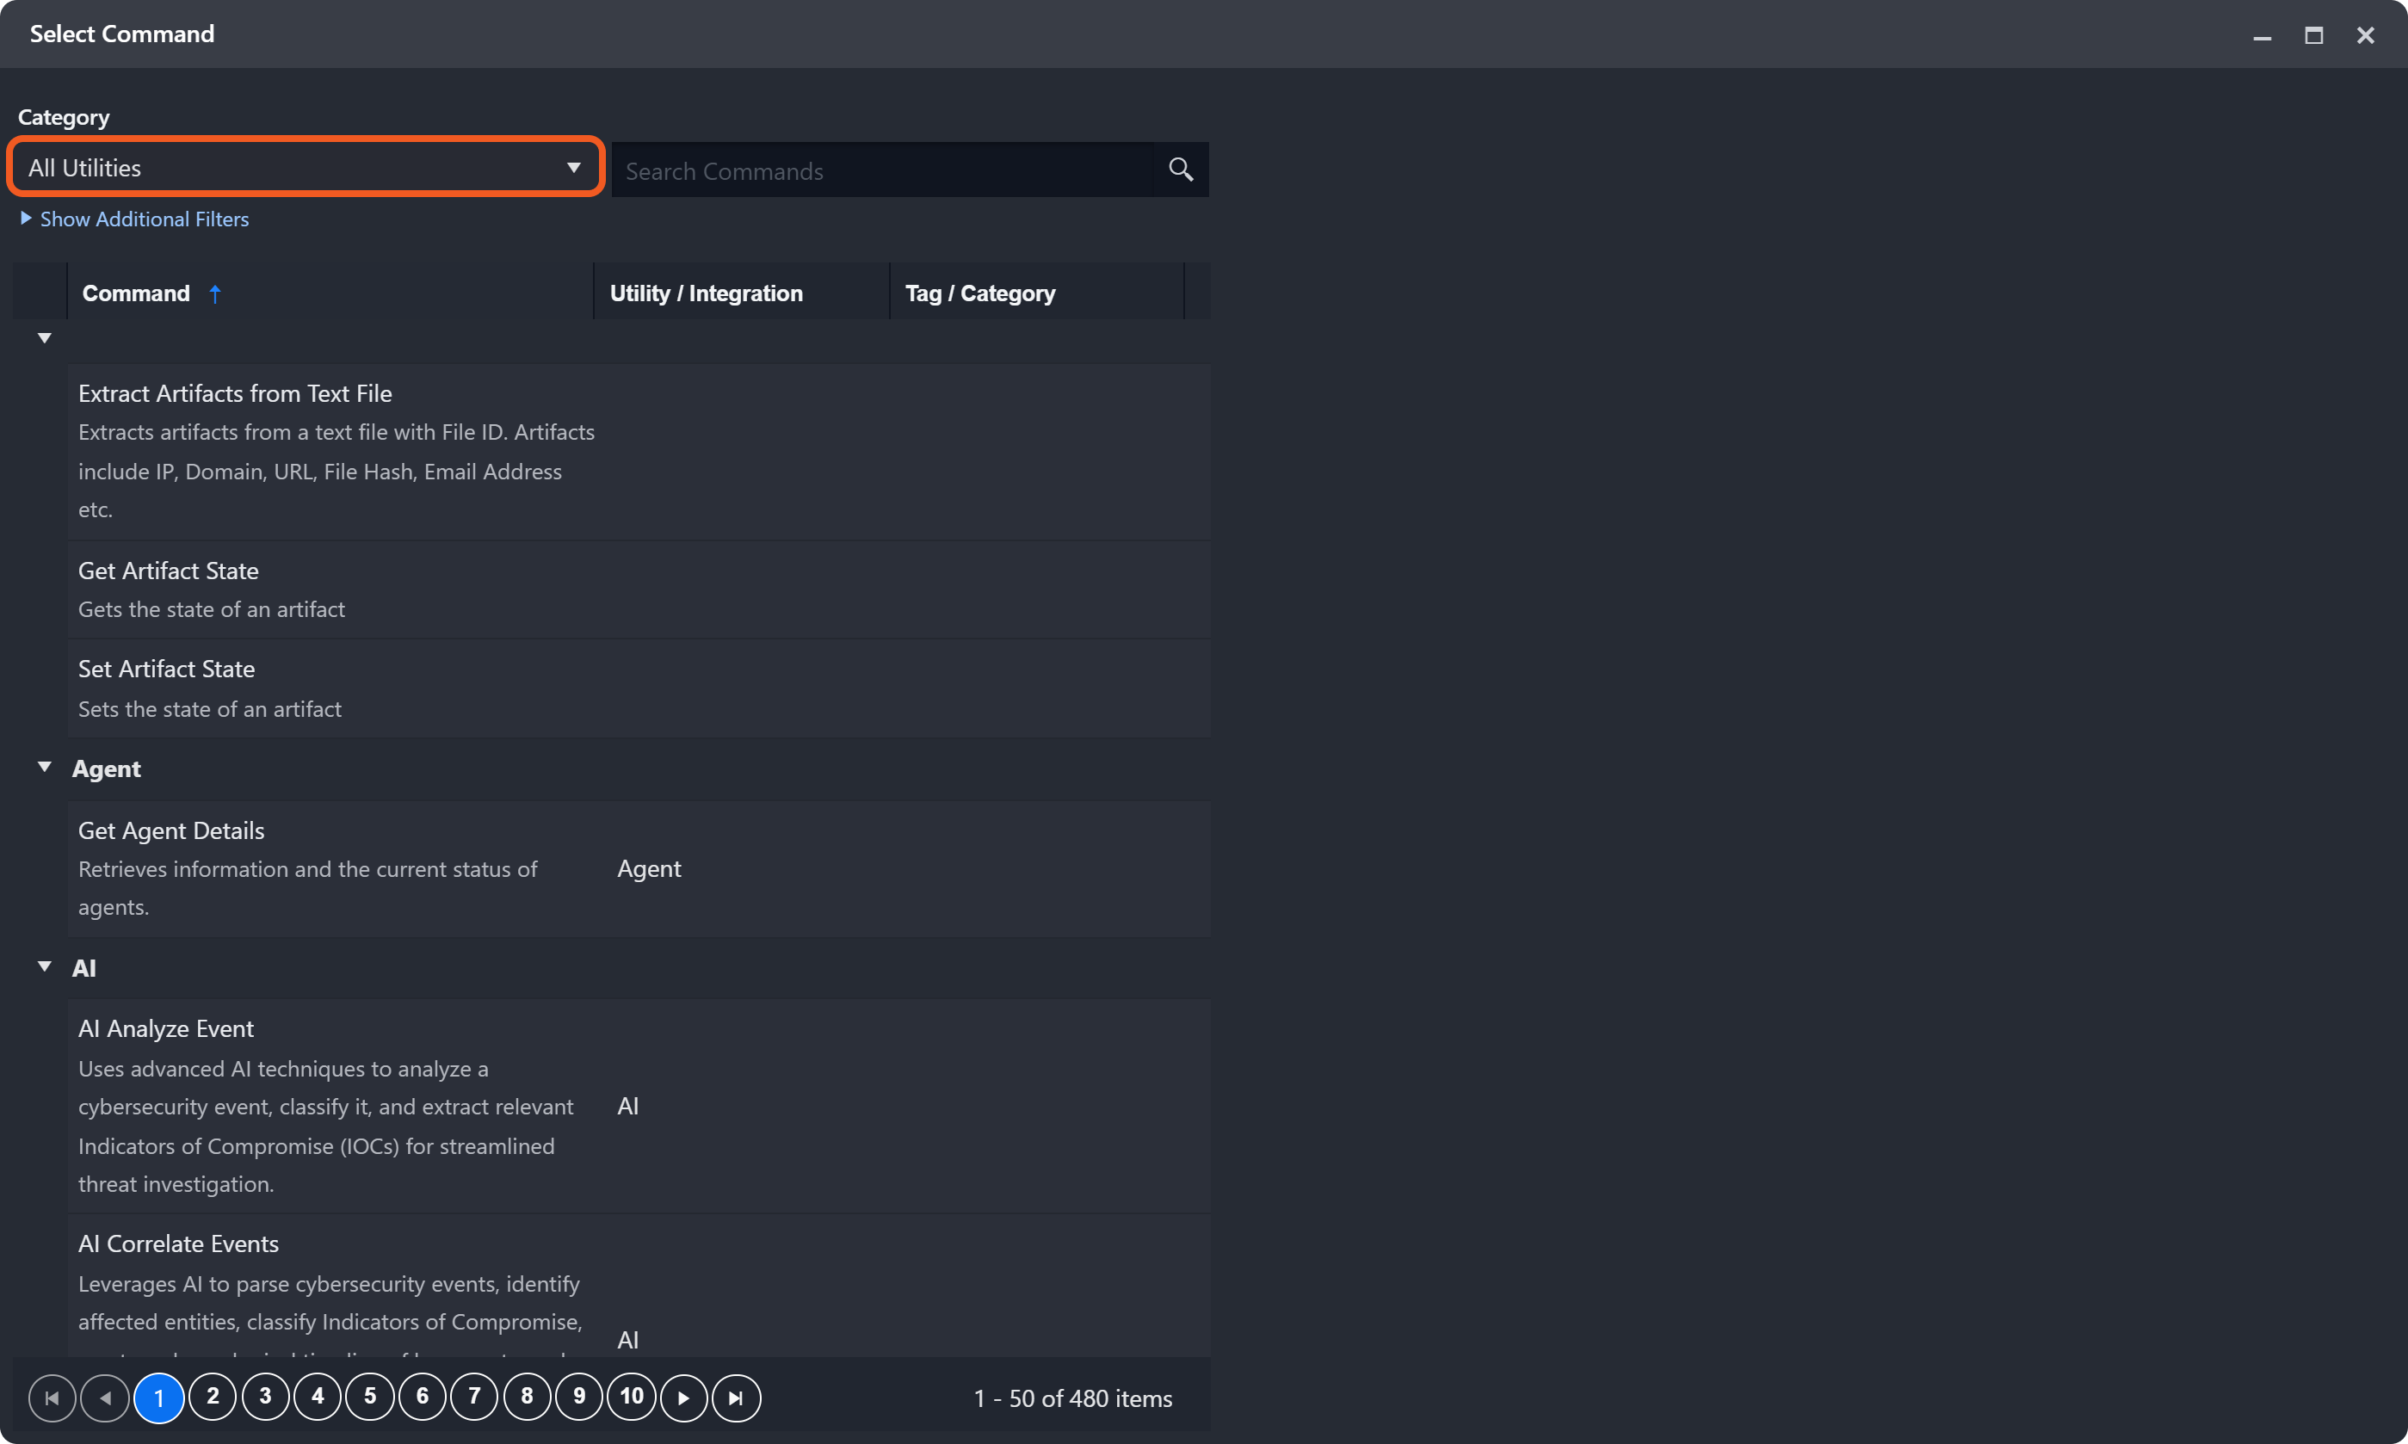The width and height of the screenshot is (2408, 1444).
Task: Collapse the Agent group
Action: [x=44, y=768]
